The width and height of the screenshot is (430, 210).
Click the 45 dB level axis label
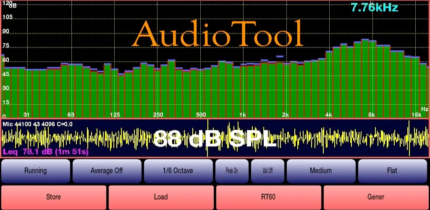point(5,74)
